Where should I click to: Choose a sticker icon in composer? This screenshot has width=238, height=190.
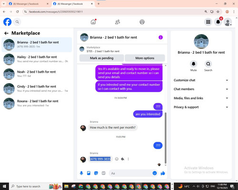pyautogui.click(x=96, y=173)
